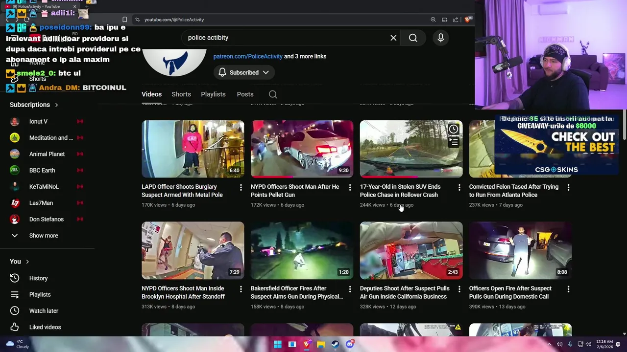Click the weather widget showing Cloudy
Screen dimensions: 627x352
click(17, 344)
